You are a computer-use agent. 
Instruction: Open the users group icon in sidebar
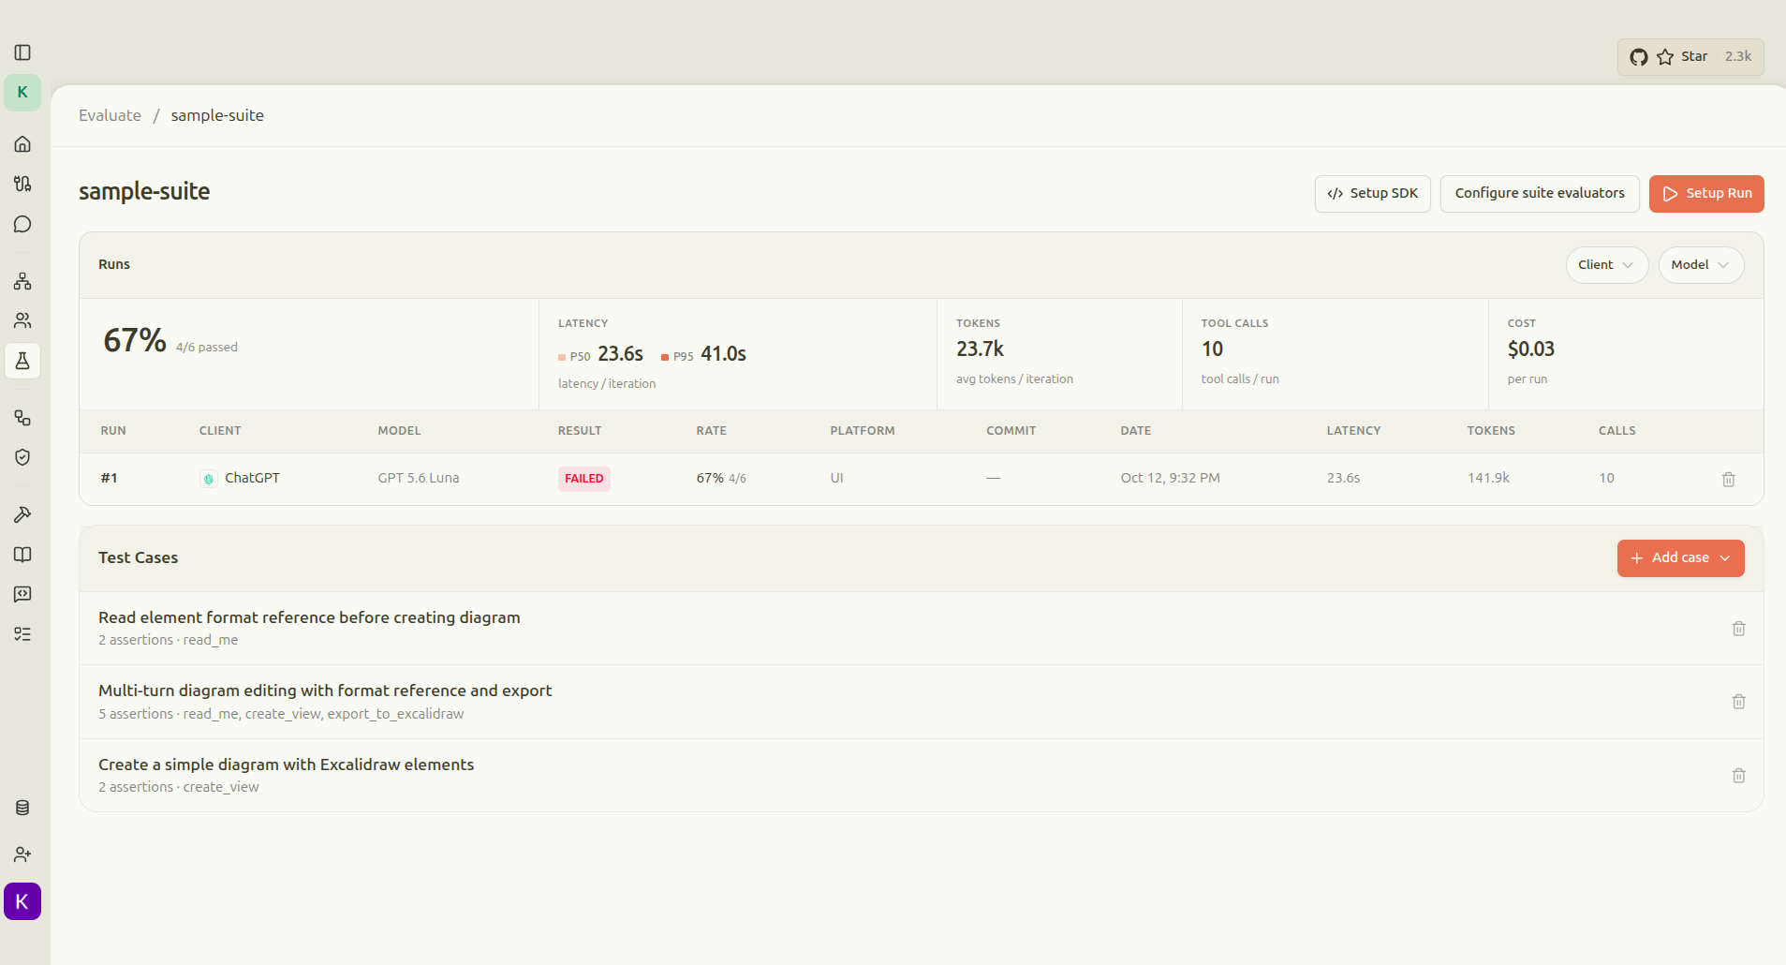(x=22, y=320)
